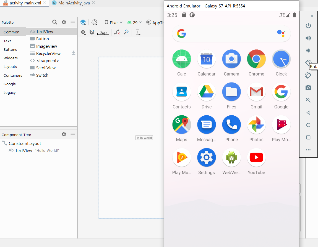Set default margins 0dp field
Viewport: 318px width, 247px height.
coord(103,32)
